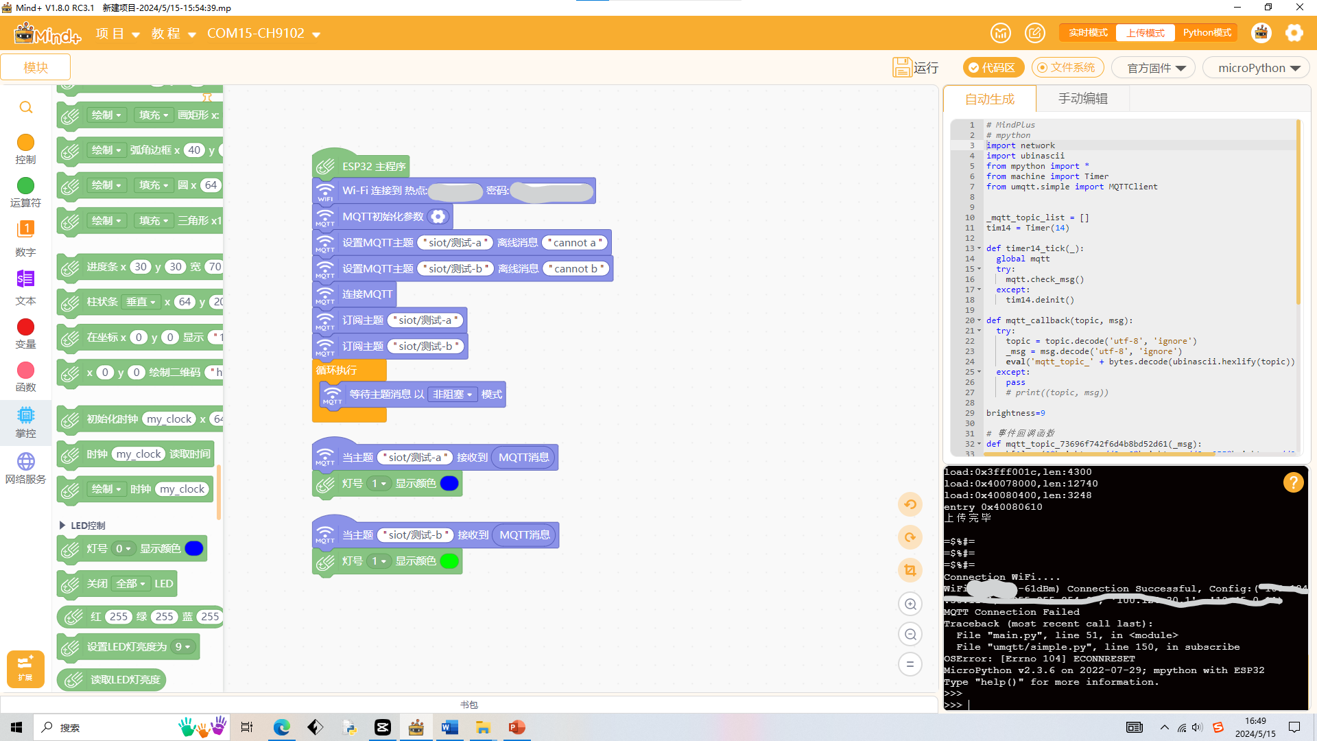Screen dimensions: 1317x741
Task: Click the blue LED color swatch on LED灯0
Action: pyautogui.click(x=195, y=548)
